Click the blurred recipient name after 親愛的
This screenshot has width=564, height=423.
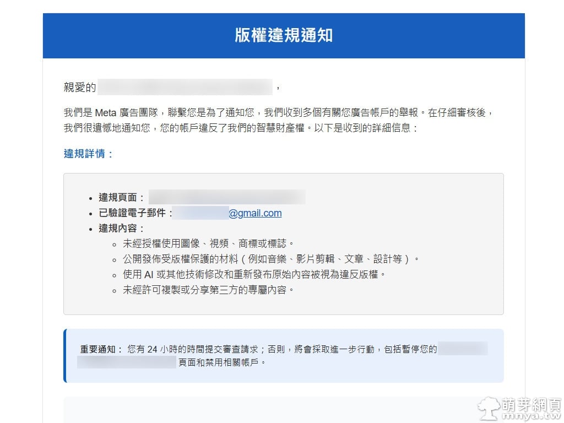point(185,87)
